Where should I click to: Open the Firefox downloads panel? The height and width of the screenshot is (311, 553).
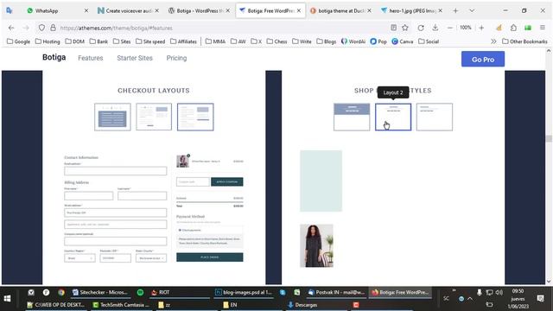coord(435,28)
